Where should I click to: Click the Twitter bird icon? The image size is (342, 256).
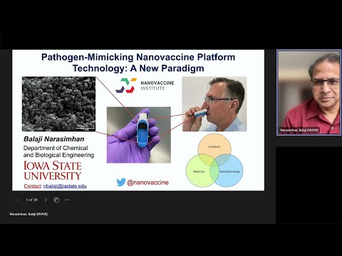pos(121,182)
